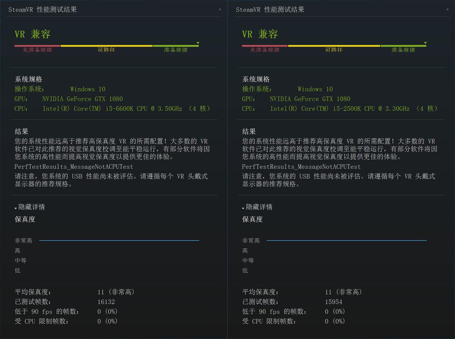
Task: Close the results window showing i5-6600K
Action: pyautogui.click(x=220, y=10)
